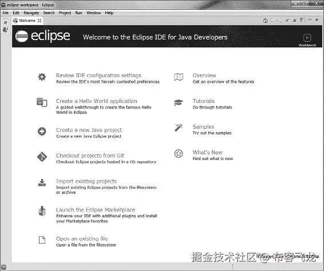Minimize the Welcome view
Image resolution: width=324 pixels, height=271 pixels.
pyautogui.click(x=310, y=19)
